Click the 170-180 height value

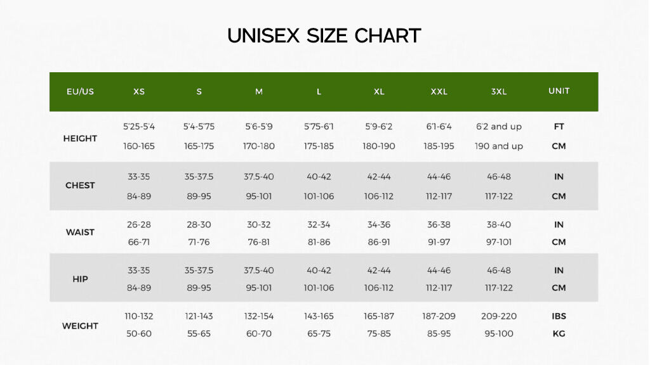tap(259, 146)
